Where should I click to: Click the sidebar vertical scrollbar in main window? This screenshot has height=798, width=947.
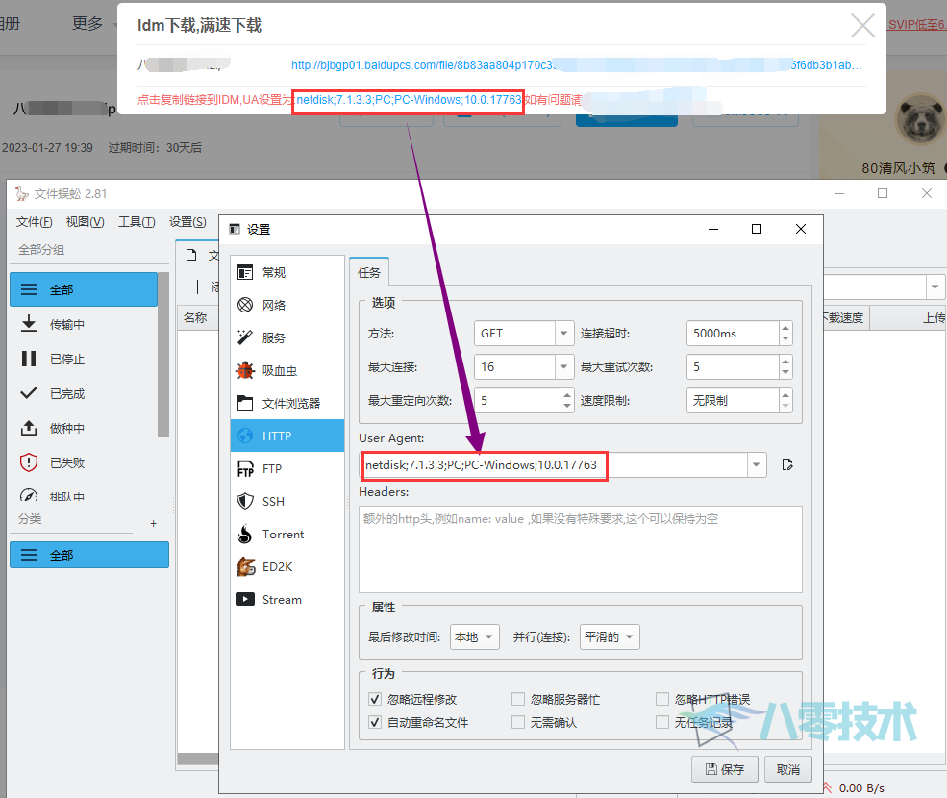tap(163, 355)
